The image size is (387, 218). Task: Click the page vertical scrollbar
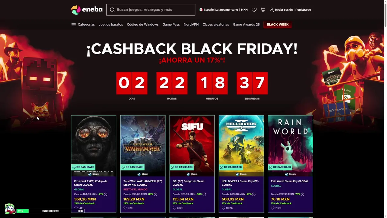(385, 109)
